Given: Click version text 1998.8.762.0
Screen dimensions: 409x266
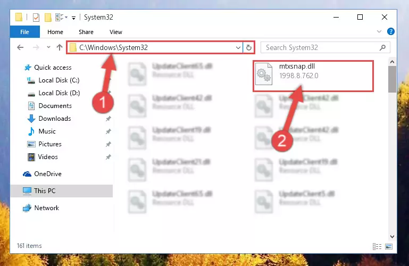Looking at the screenshot, I should (299, 76).
